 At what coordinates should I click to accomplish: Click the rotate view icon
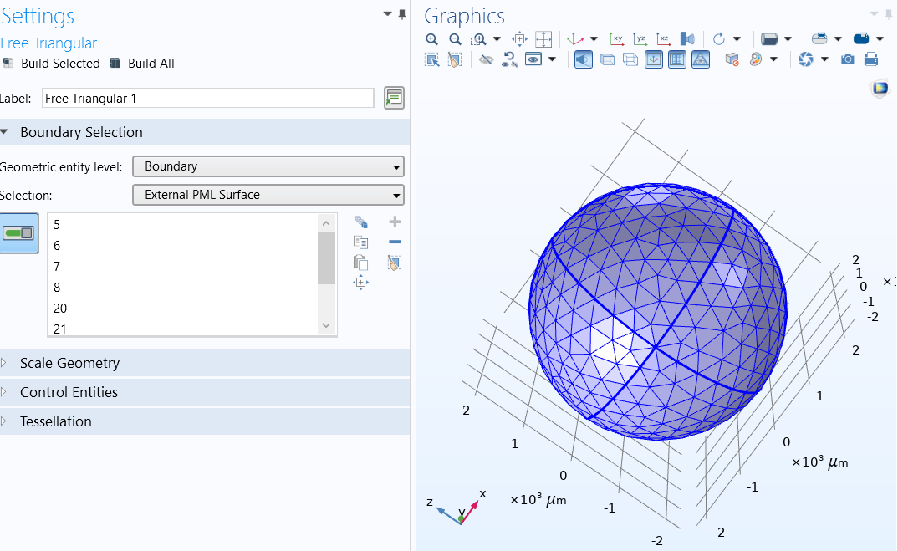pos(719,39)
